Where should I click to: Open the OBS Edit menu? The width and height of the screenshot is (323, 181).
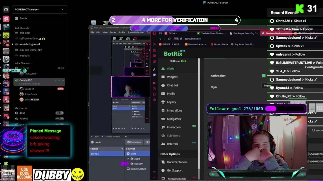click(x=98, y=32)
